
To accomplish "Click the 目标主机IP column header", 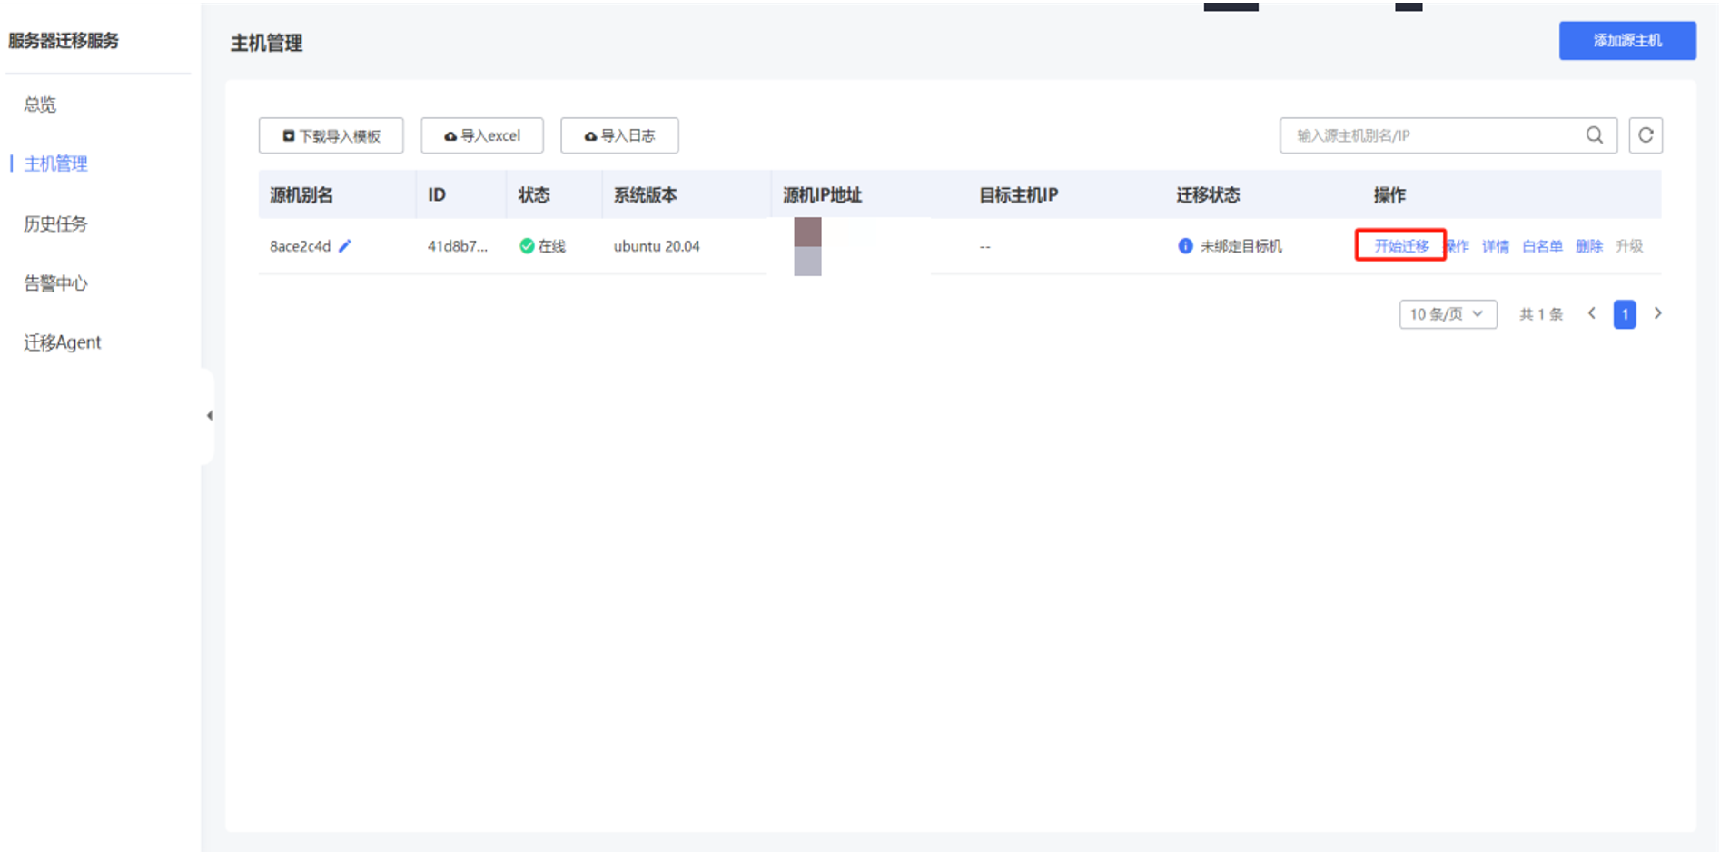I will [x=1018, y=195].
